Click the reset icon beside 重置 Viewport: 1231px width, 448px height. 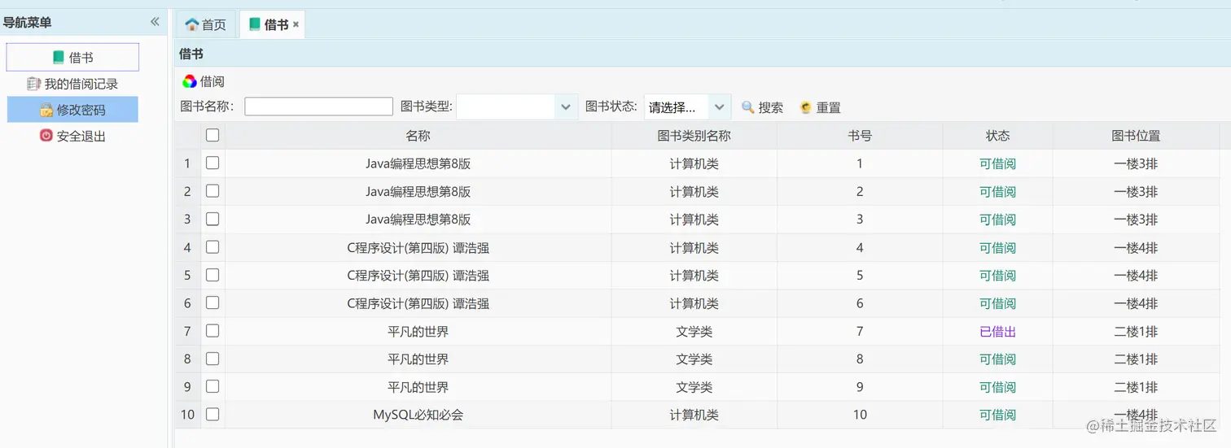point(806,107)
